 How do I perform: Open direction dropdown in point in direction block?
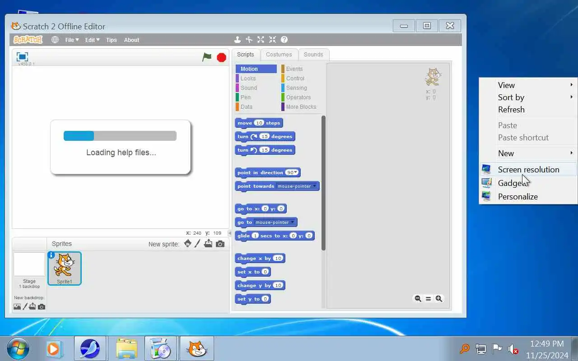click(x=296, y=173)
